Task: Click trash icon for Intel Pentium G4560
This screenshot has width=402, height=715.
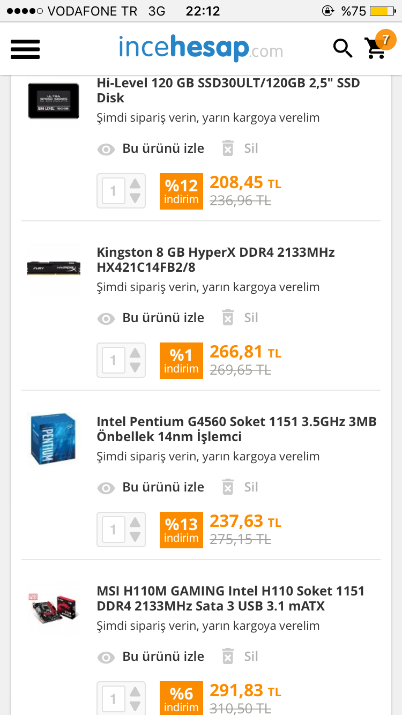Action: click(228, 487)
